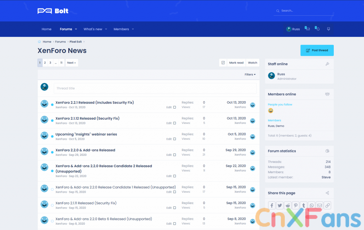The width and height of the screenshot is (364, 230).
Task: Open thread XenForo 2.2.1 Released
Action: pyautogui.click(x=95, y=103)
